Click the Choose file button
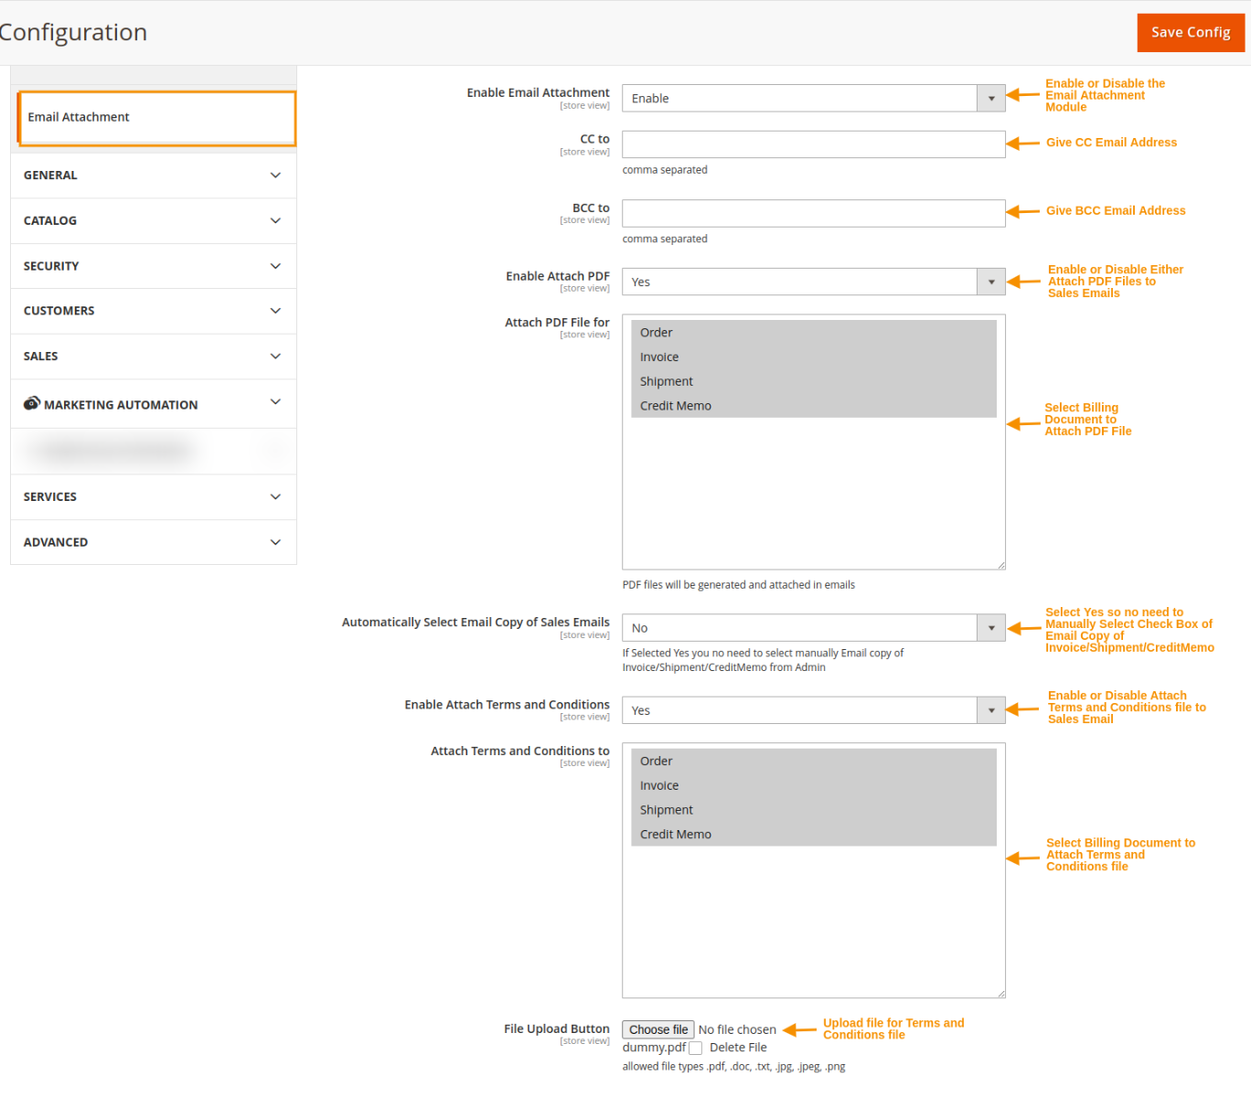1251x1097 pixels. click(x=658, y=1029)
